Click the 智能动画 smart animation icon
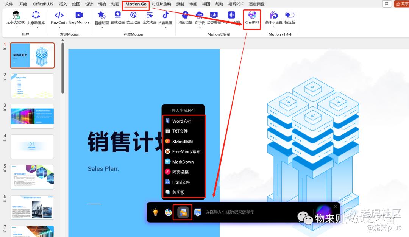 tap(102, 16)
